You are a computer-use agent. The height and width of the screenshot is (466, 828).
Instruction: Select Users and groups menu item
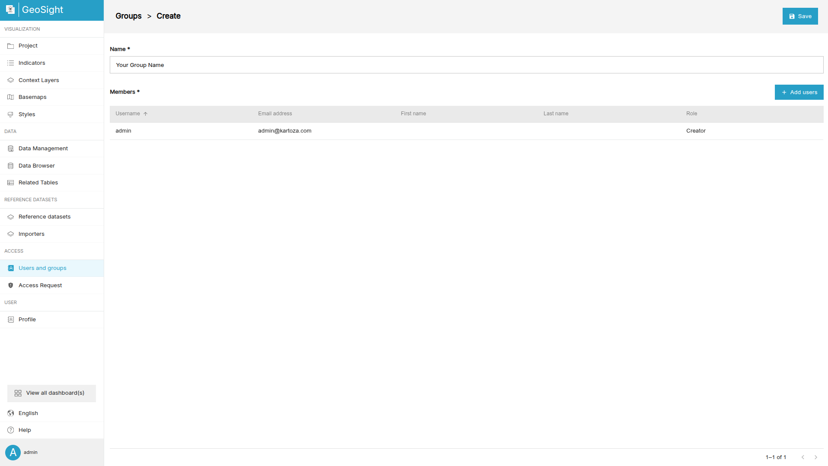point(52,268)
